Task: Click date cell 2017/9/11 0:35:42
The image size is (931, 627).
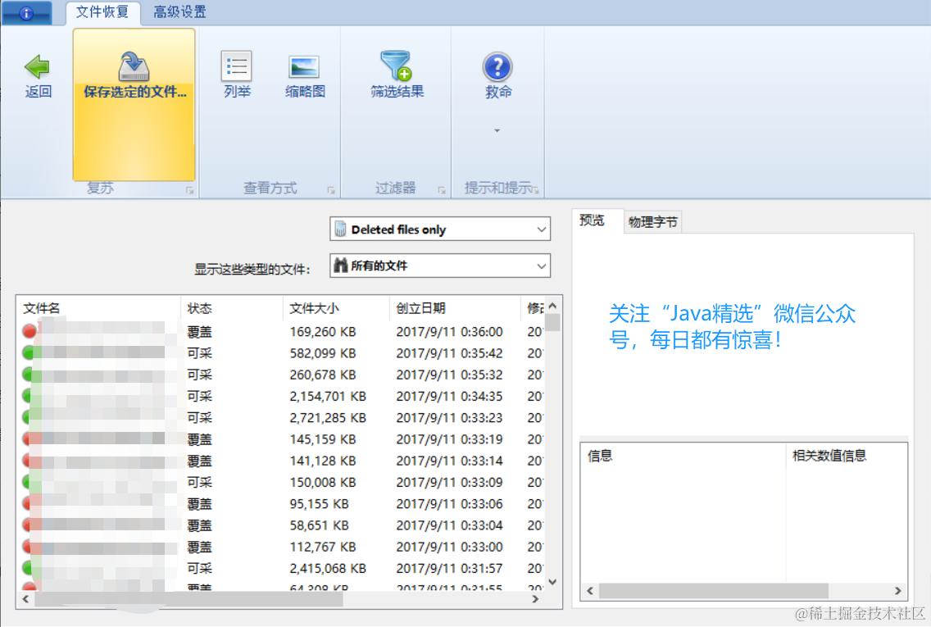Action: 449,352
